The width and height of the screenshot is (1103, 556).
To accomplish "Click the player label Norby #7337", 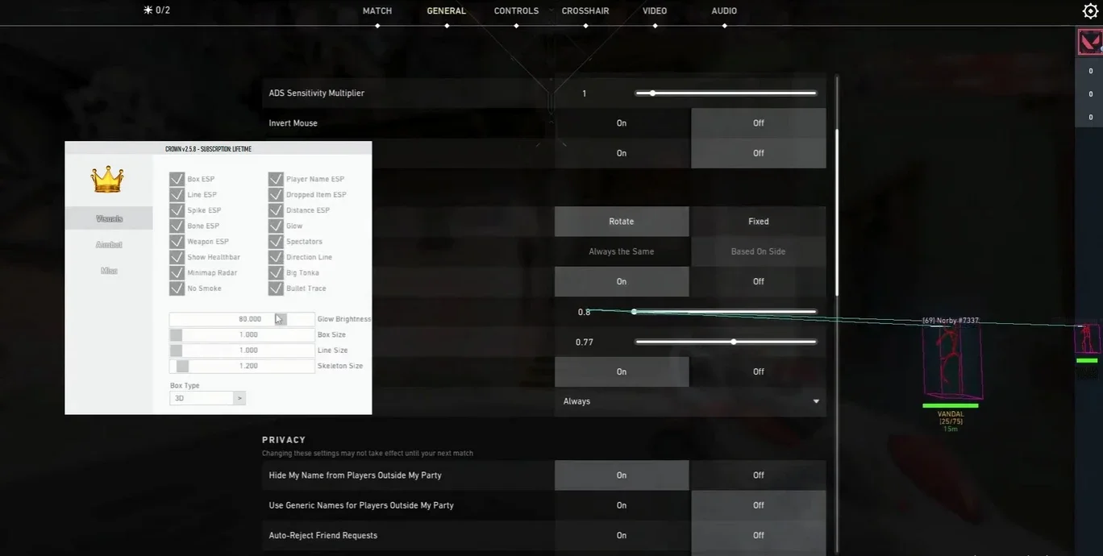I will (x=951, y=321).
